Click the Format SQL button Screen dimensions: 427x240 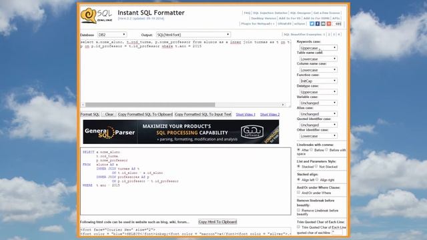coord(90,114)
